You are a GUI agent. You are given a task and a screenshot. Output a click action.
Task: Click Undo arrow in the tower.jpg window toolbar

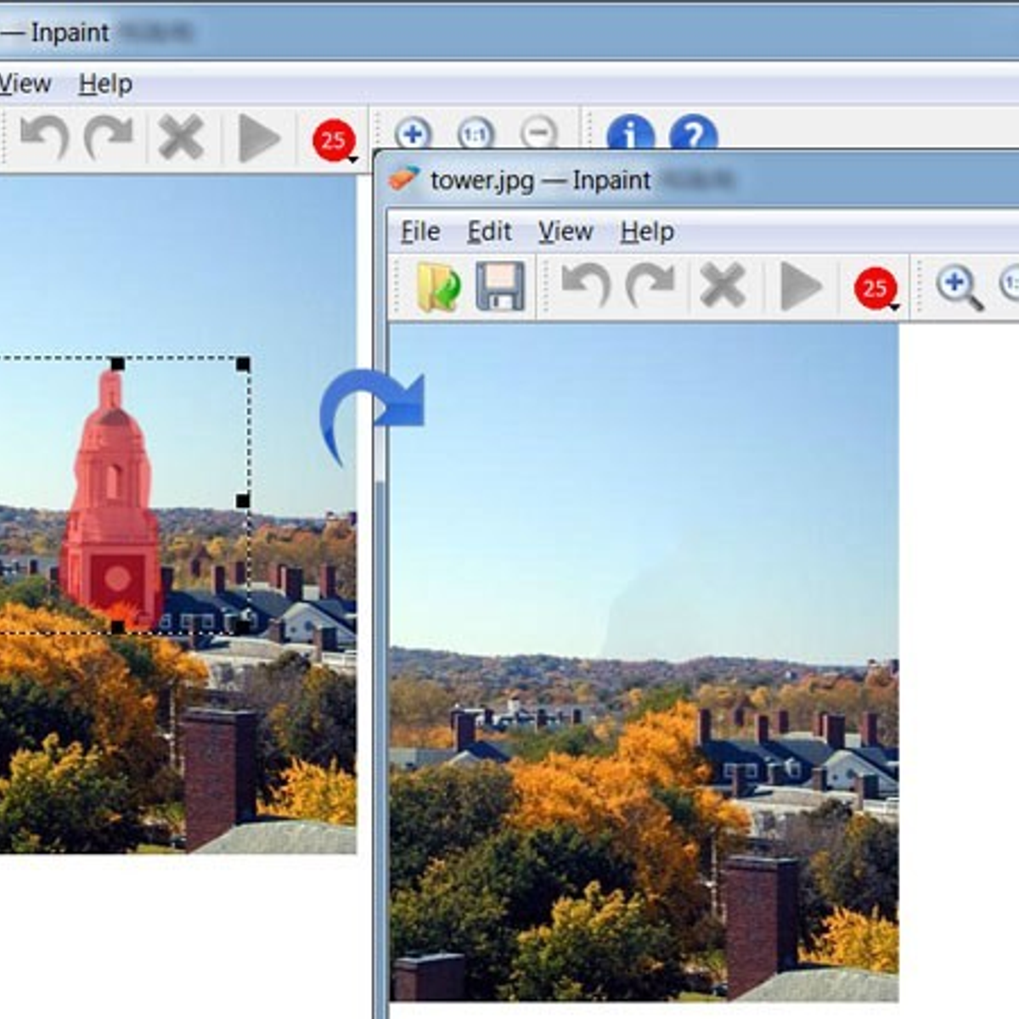point(586,285)
